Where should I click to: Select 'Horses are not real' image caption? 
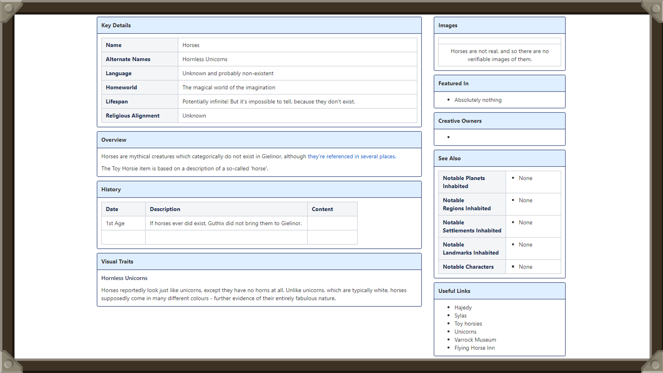(x=499, y=55)
